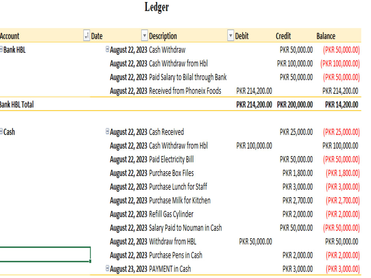The image size is (371, 278).
Task: Click the sort icon beside Account header
Action: [86, 36]
